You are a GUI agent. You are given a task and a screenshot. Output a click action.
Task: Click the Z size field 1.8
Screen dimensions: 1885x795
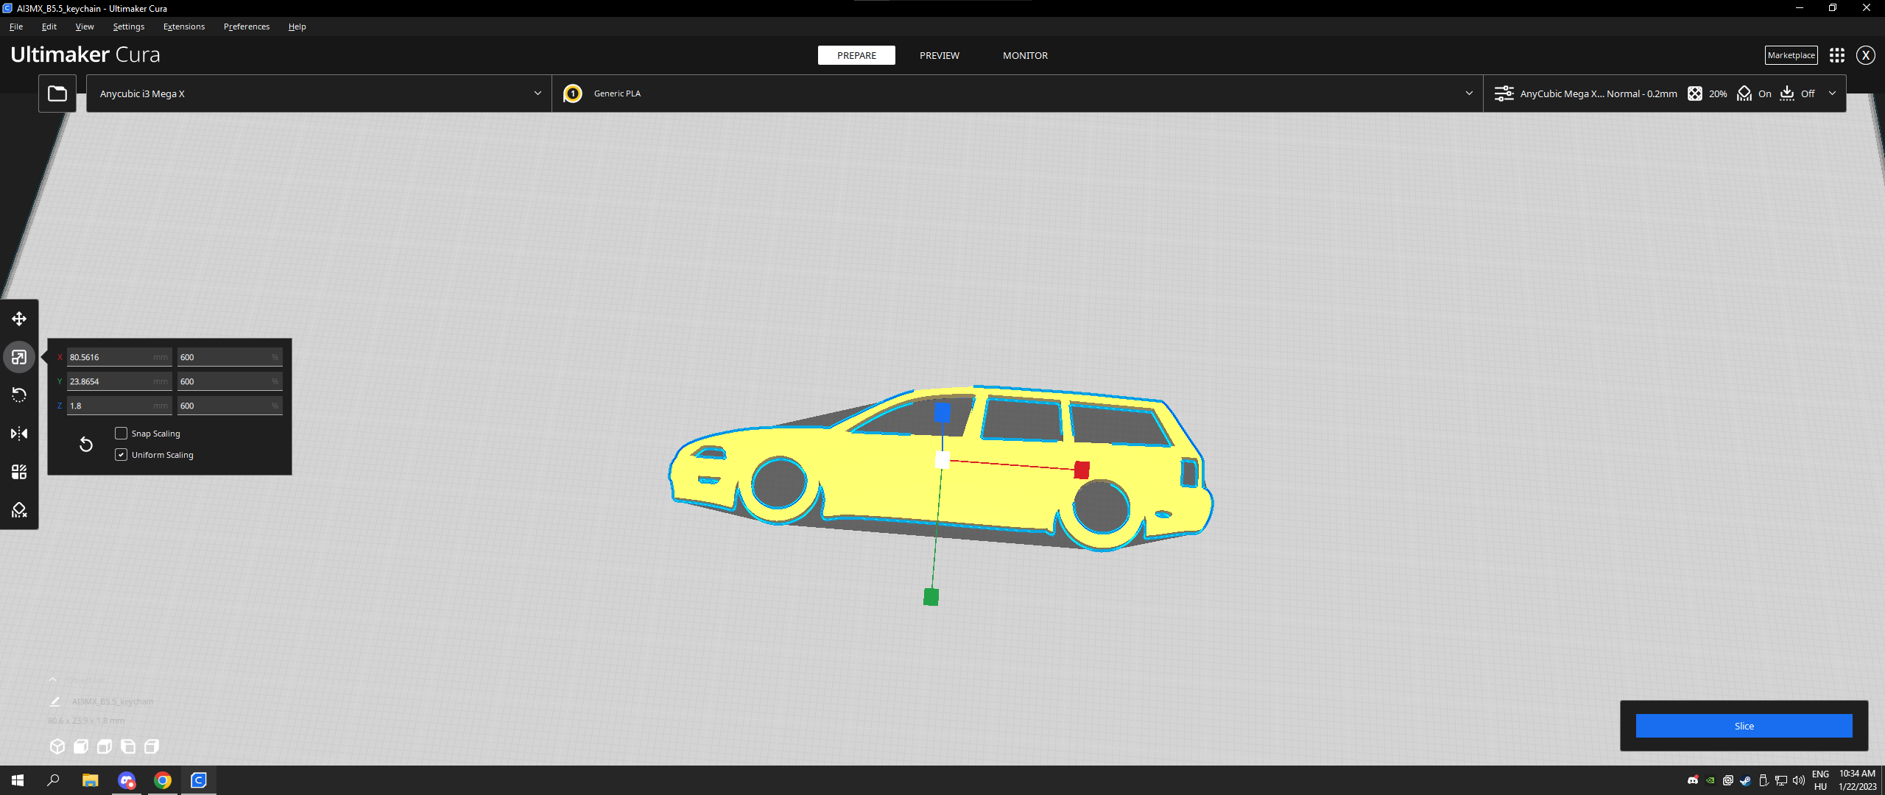119,406
